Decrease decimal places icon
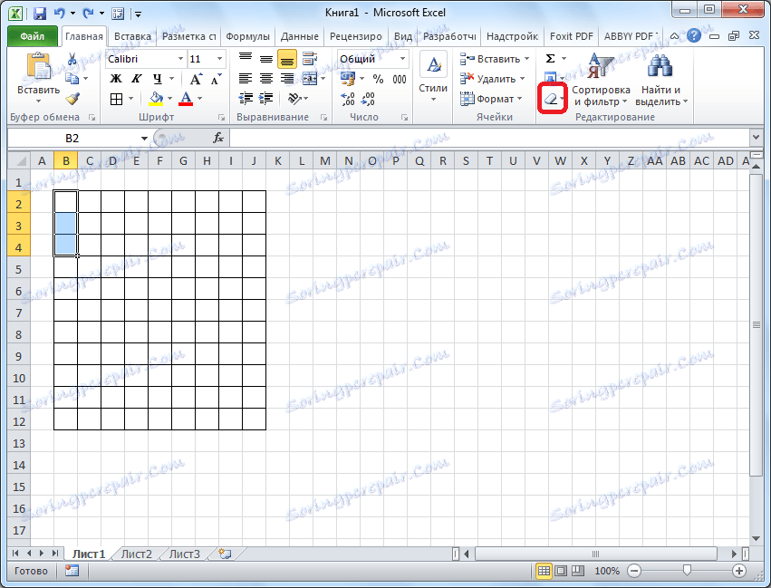Screen dimensions: 771x588 pyautogui.click(x=368, y=99)
